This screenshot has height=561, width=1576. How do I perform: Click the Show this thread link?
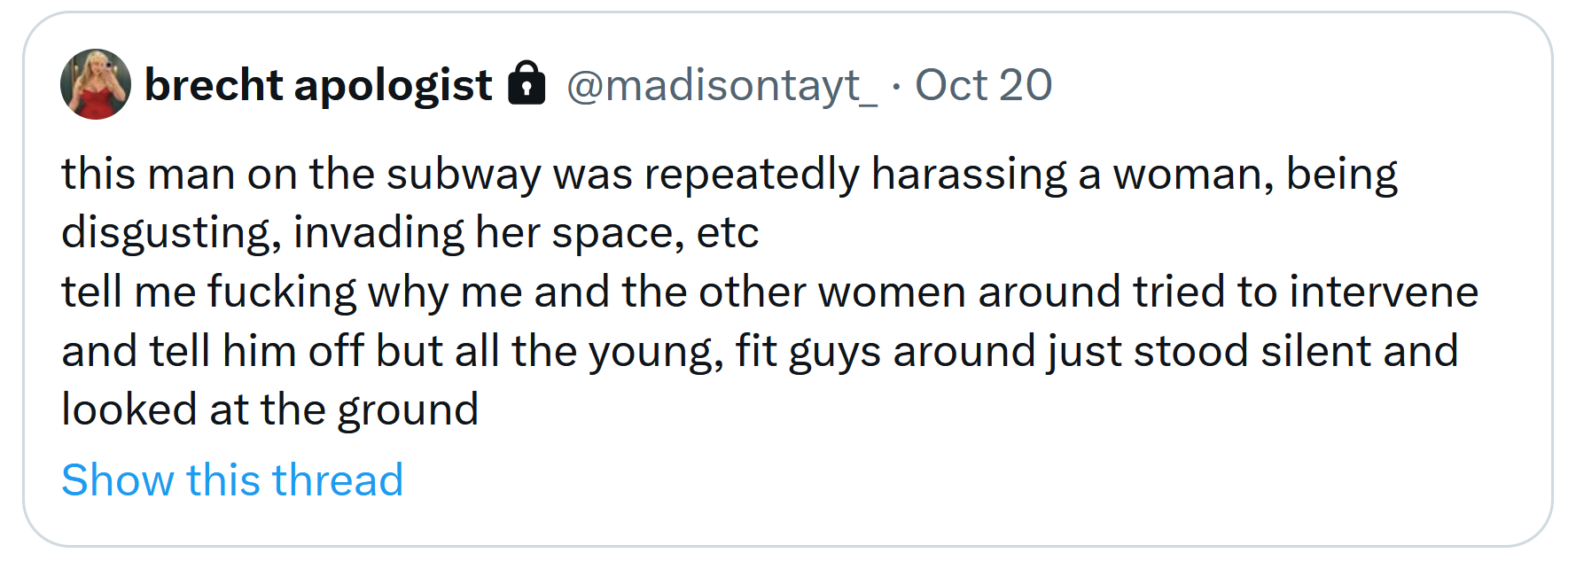232,479
